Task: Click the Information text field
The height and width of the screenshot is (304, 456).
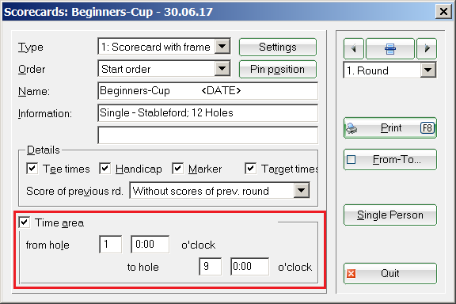Action: coord(208,113)
